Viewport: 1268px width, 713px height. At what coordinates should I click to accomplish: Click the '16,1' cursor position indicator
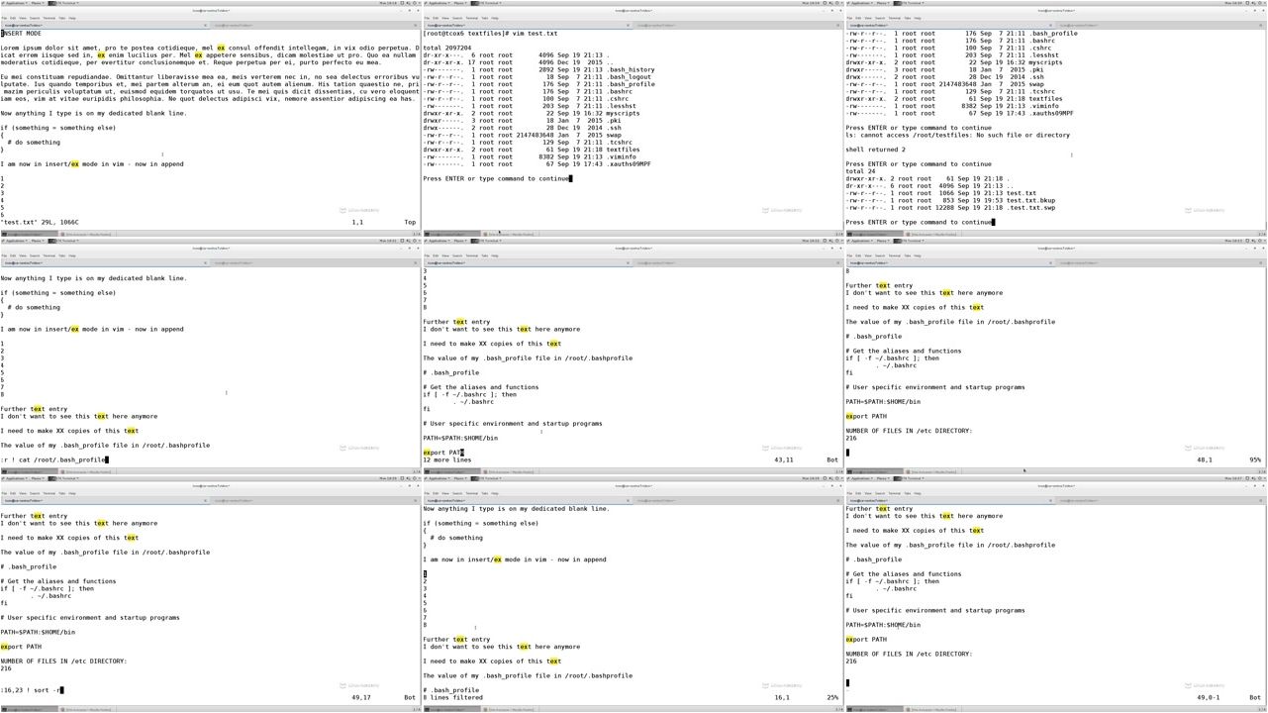782,697
